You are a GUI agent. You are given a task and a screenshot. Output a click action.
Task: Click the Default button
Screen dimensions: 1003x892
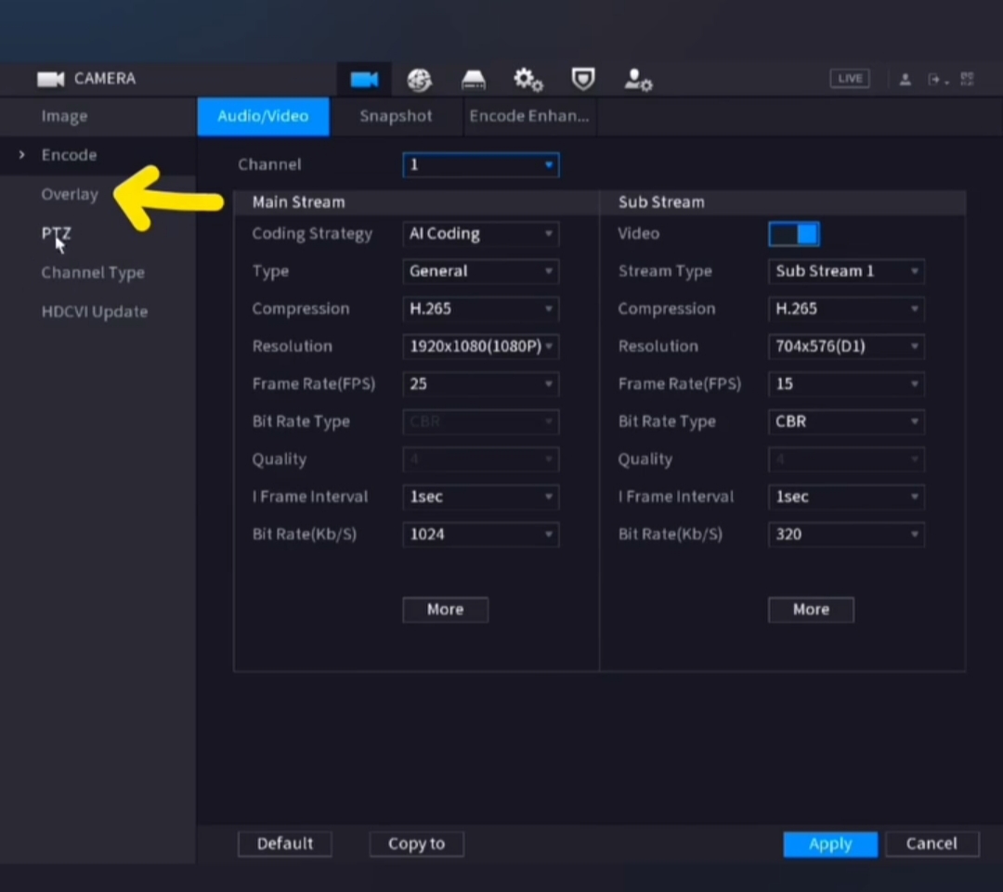285,844
